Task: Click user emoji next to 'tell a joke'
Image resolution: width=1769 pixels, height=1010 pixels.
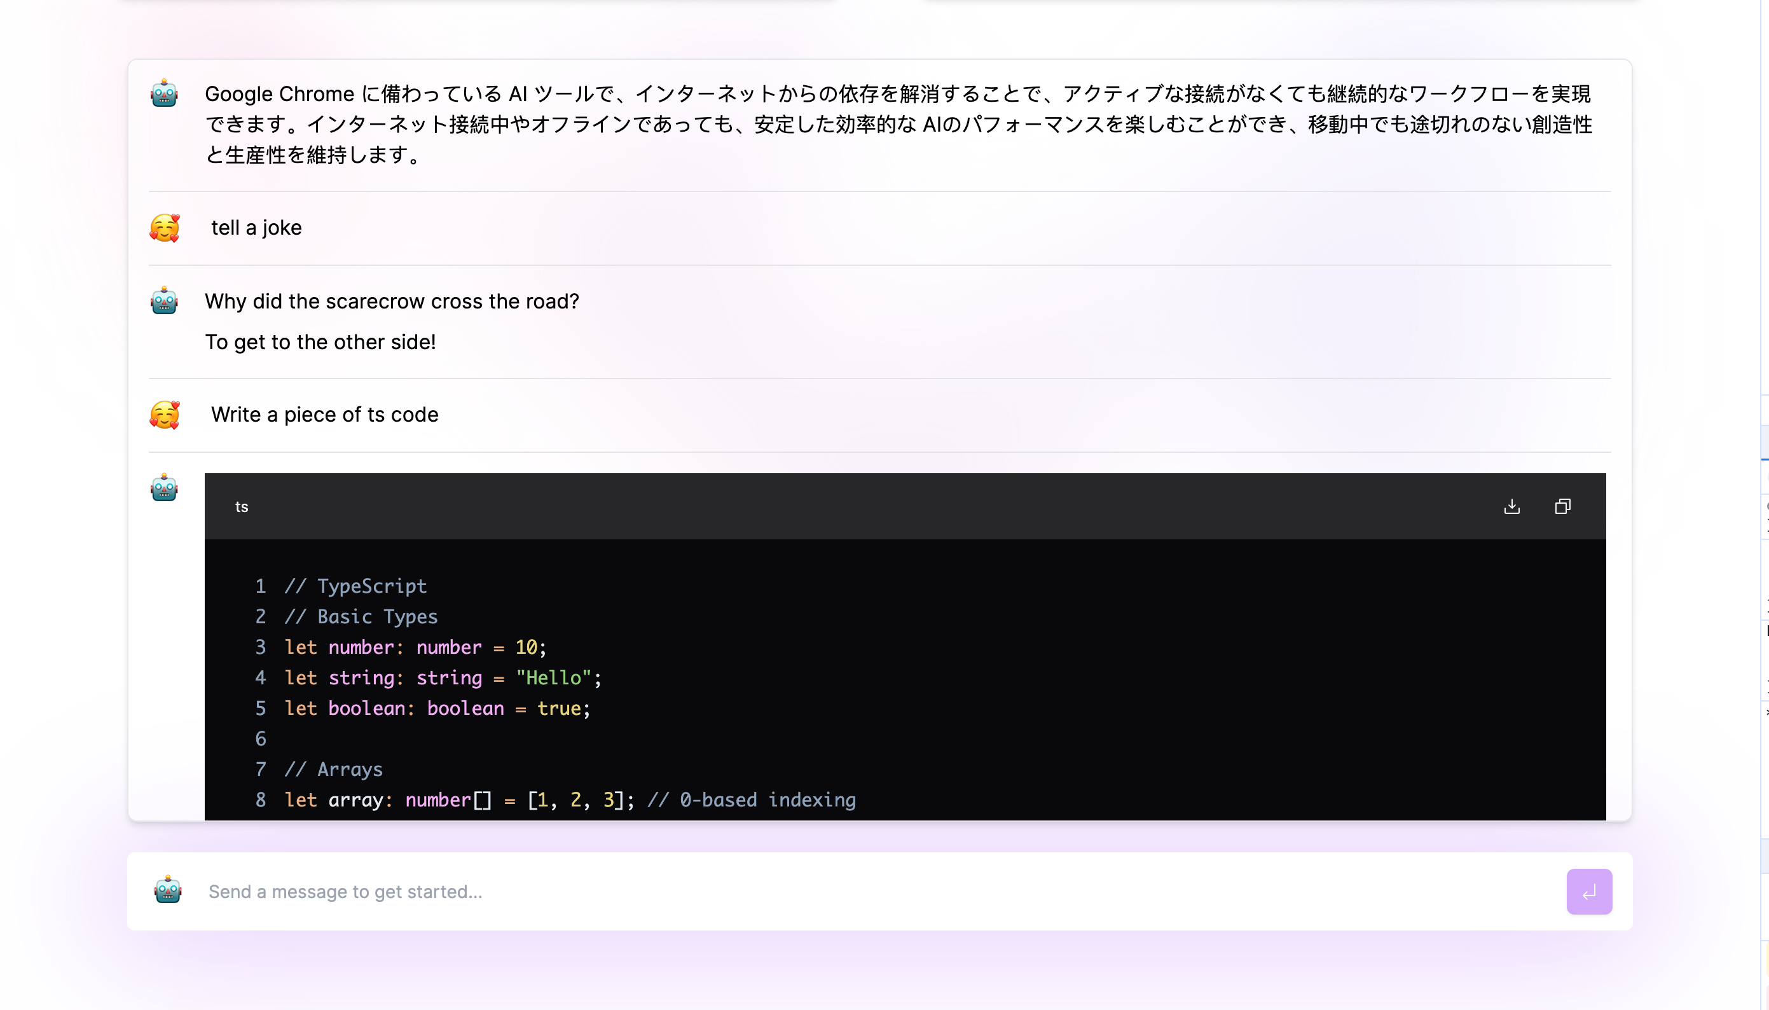Action: point(164,228)
